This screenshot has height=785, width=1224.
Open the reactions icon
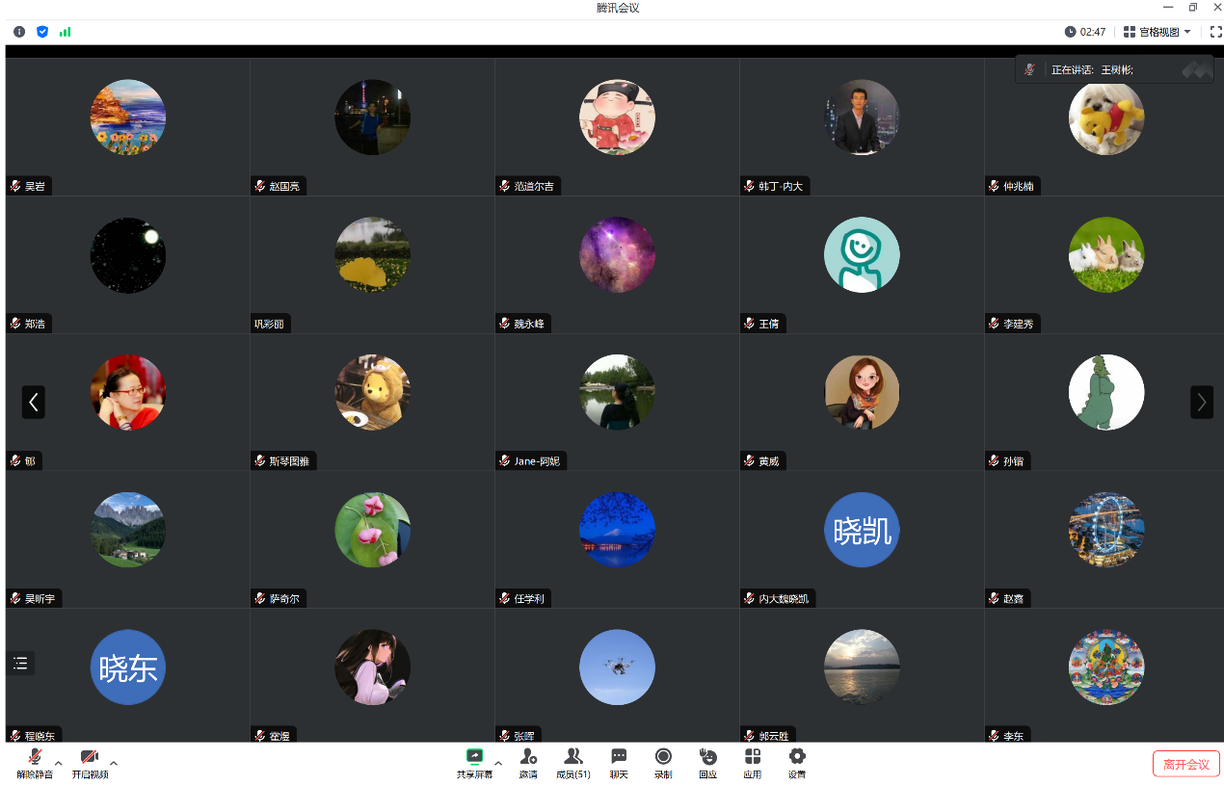[x=708, y=763]
